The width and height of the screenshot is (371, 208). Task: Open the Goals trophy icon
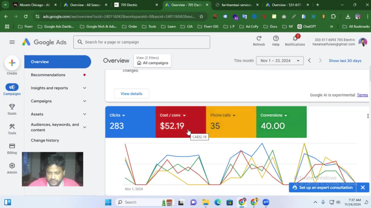pos(12,107)
